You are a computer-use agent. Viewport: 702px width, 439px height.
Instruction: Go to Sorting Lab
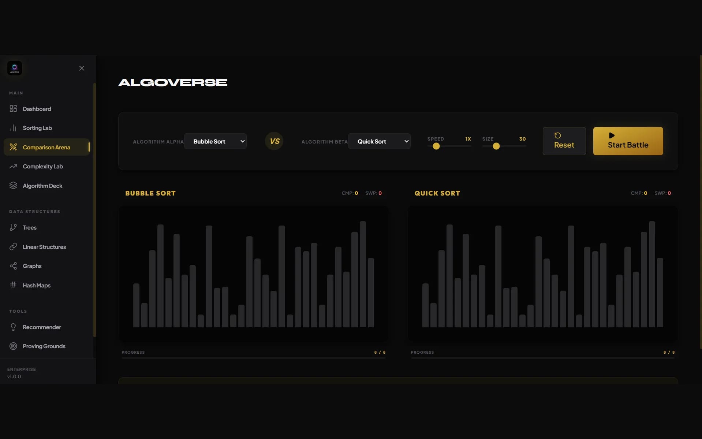[46, 128]
